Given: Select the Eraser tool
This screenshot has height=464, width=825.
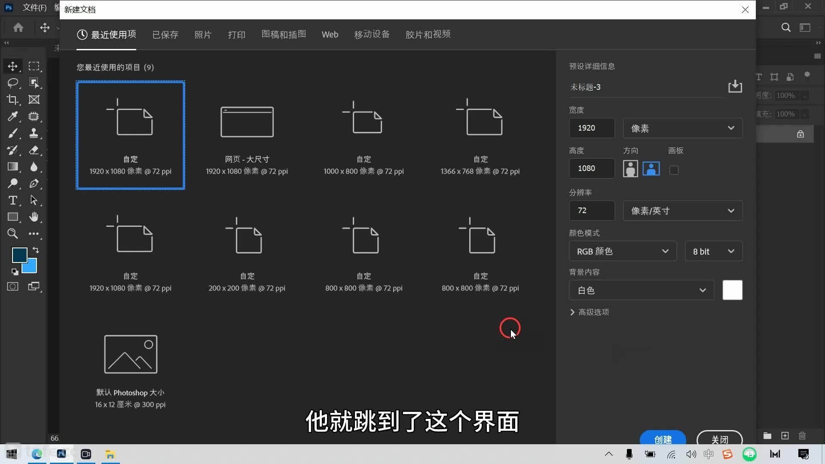Looking at the screenshot, I should click(34, 150).
